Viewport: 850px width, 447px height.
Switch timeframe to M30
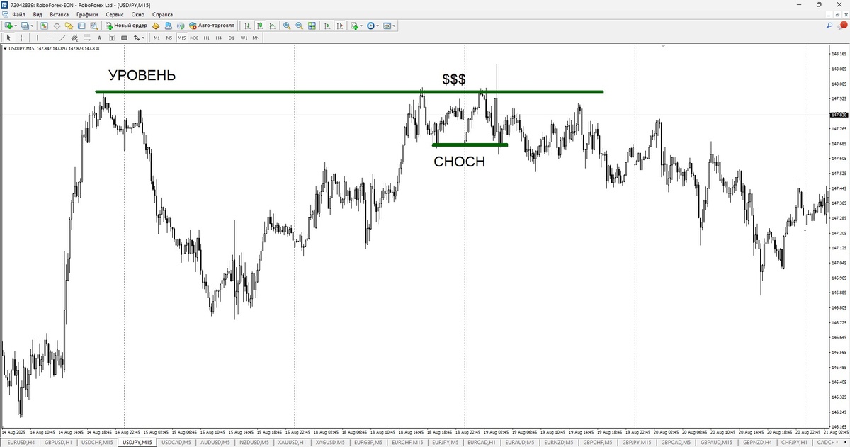click(x=194, y=38)
